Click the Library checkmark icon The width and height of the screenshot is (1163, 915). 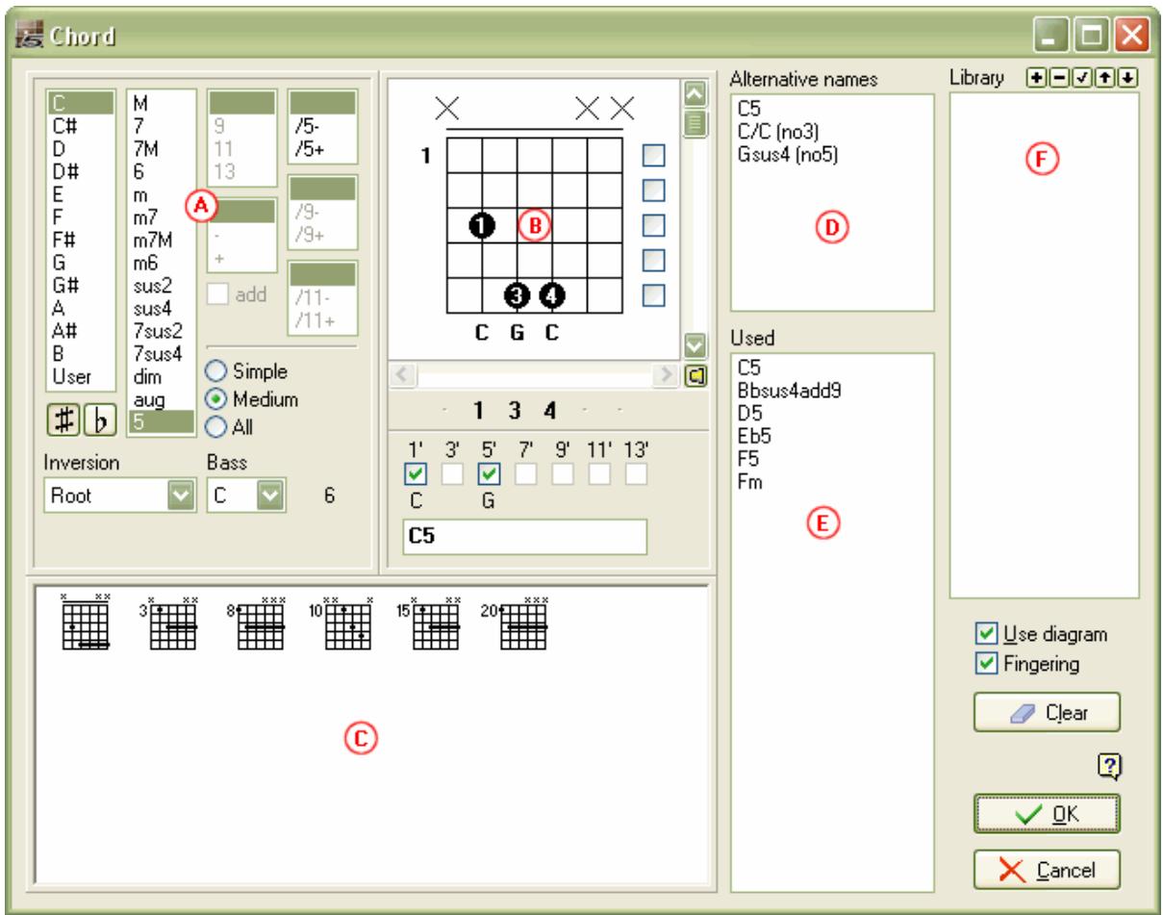[x=1082, y=76]
